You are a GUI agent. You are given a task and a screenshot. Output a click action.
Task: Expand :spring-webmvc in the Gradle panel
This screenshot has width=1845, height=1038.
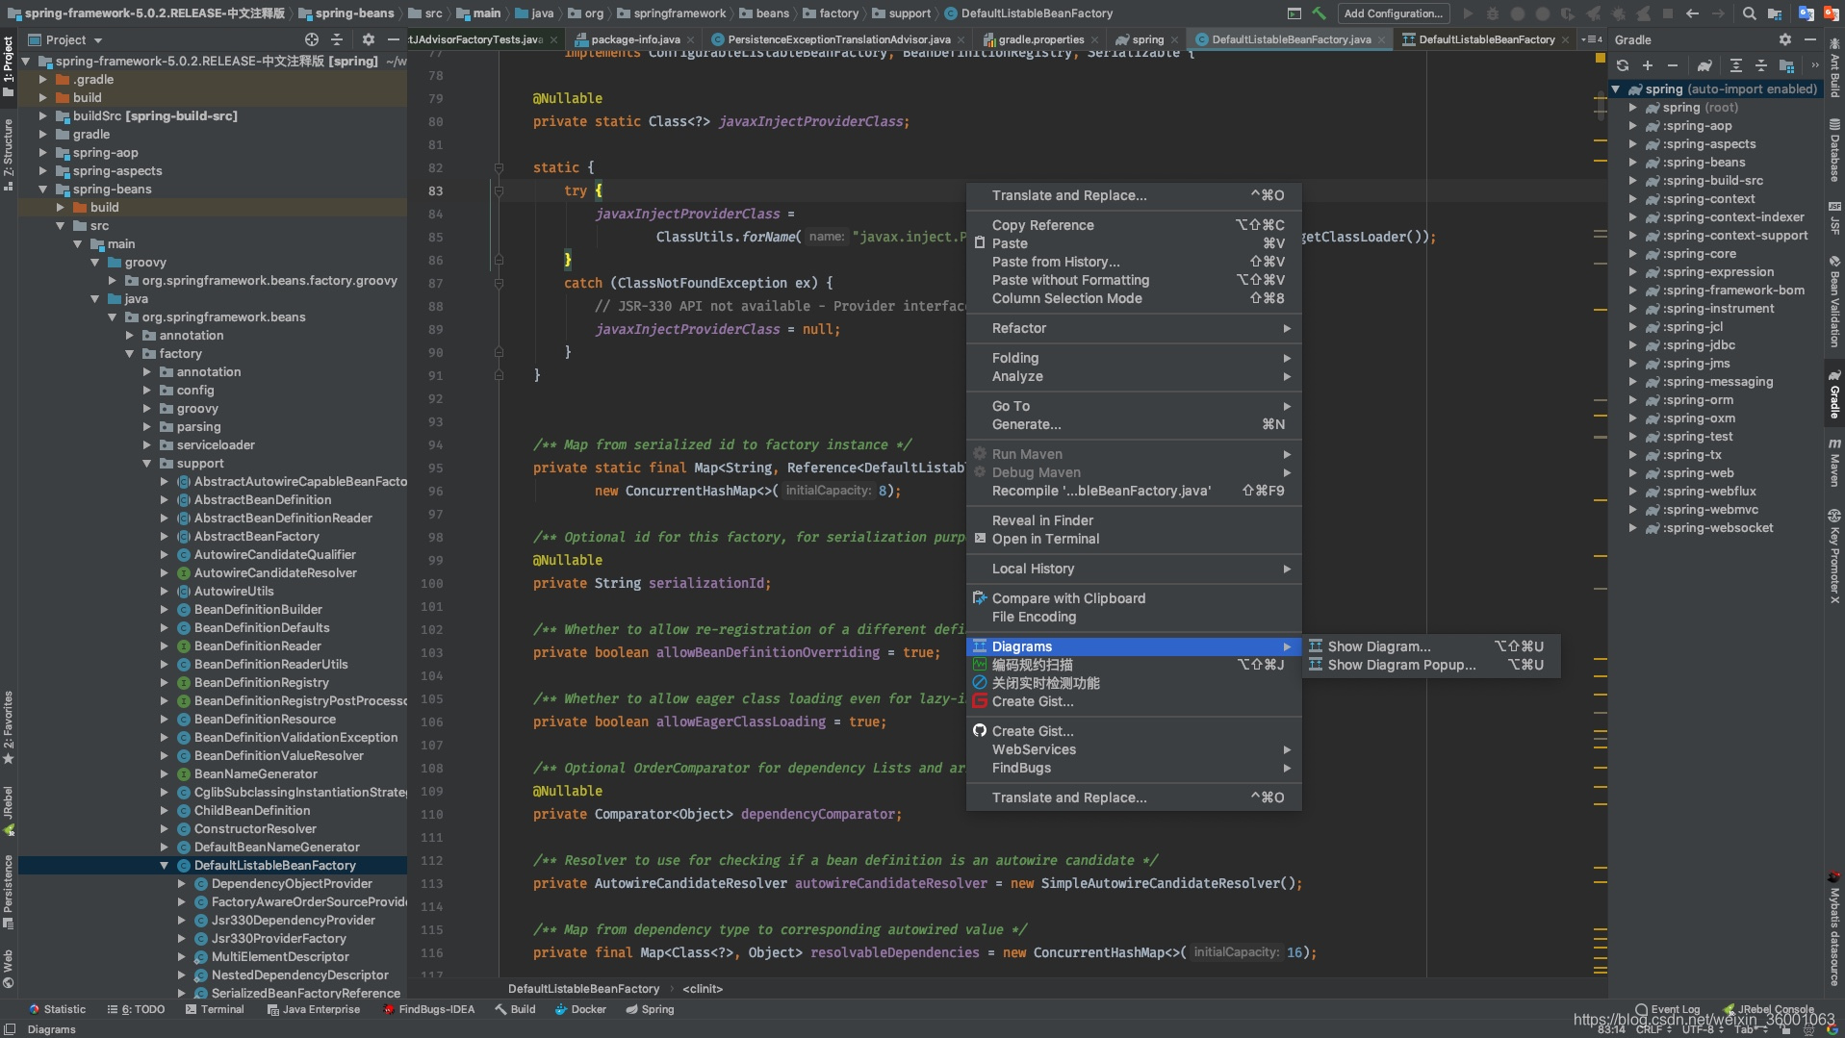pyautogui.click(x=1632, y=509)
